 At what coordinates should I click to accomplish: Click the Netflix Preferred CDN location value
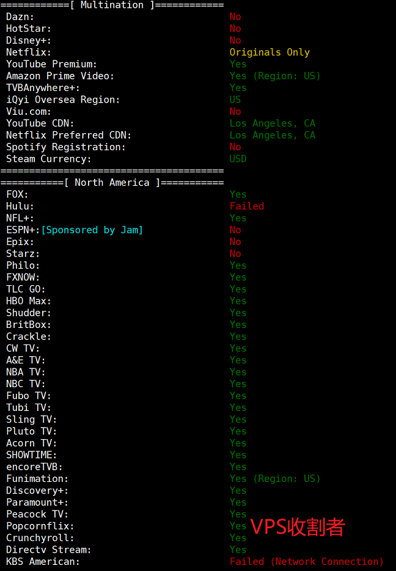point(273,135)
